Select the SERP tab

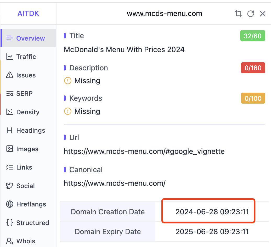point(29,94)
